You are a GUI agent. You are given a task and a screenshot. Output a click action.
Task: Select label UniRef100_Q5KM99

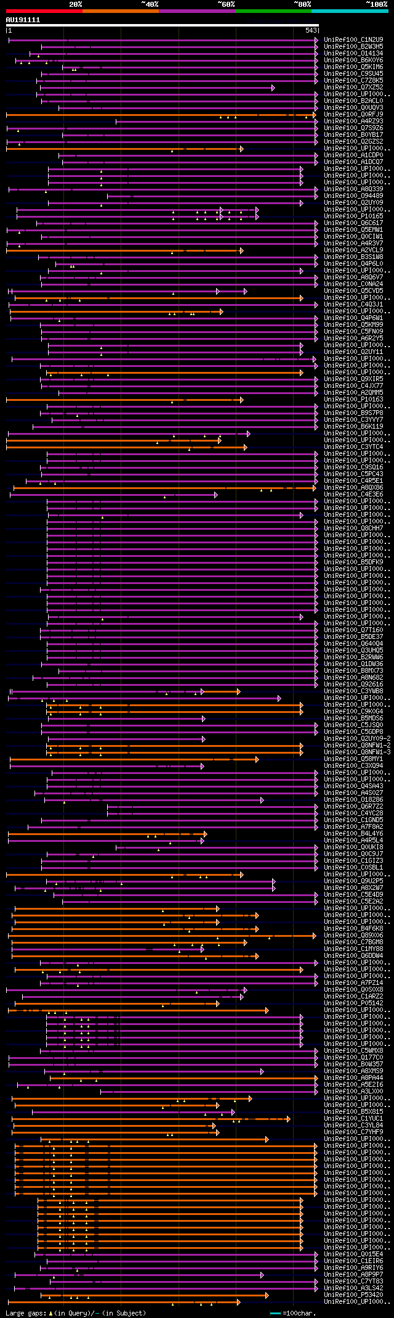coord(353,324)
